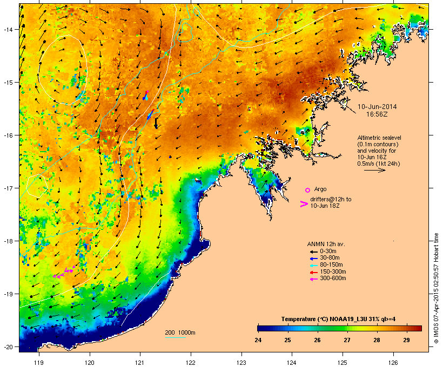The image size is (443, 367).
Task: Click the cyan 80-150m legend arrow
Action: (313, 266)
